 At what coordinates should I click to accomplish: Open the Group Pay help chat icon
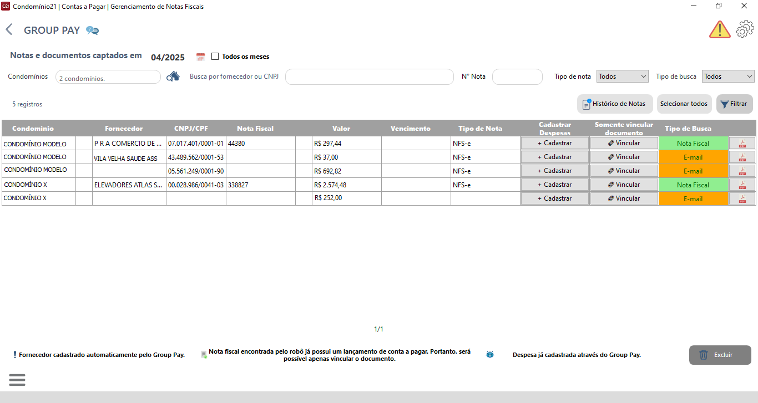click(x=92, y=30)
